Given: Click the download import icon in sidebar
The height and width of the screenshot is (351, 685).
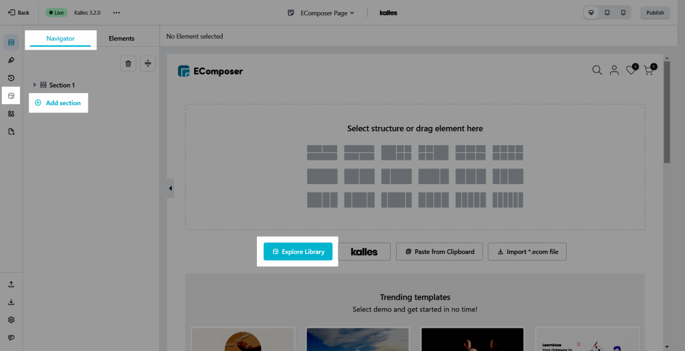Looking at the screenshot, I should click(11, 302).
